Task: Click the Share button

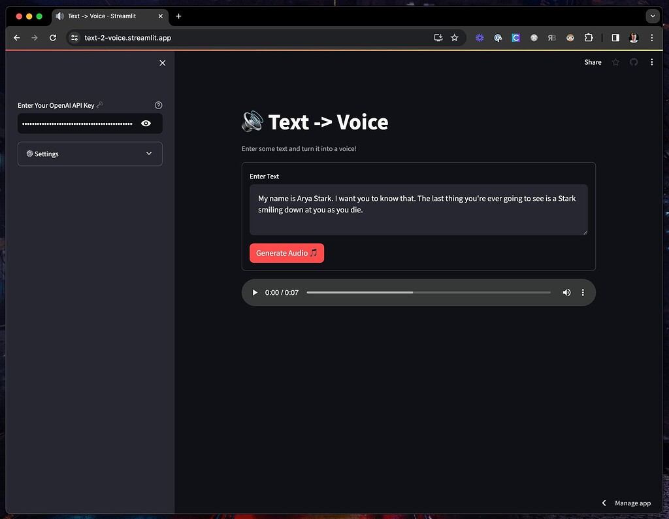Action: coord(592,62)
